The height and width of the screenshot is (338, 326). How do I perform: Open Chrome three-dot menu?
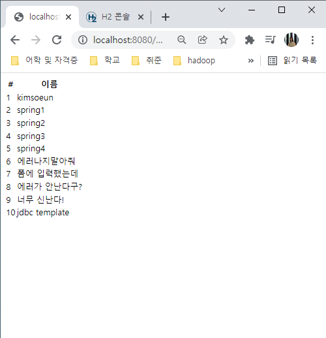click(x=312, y=40)
